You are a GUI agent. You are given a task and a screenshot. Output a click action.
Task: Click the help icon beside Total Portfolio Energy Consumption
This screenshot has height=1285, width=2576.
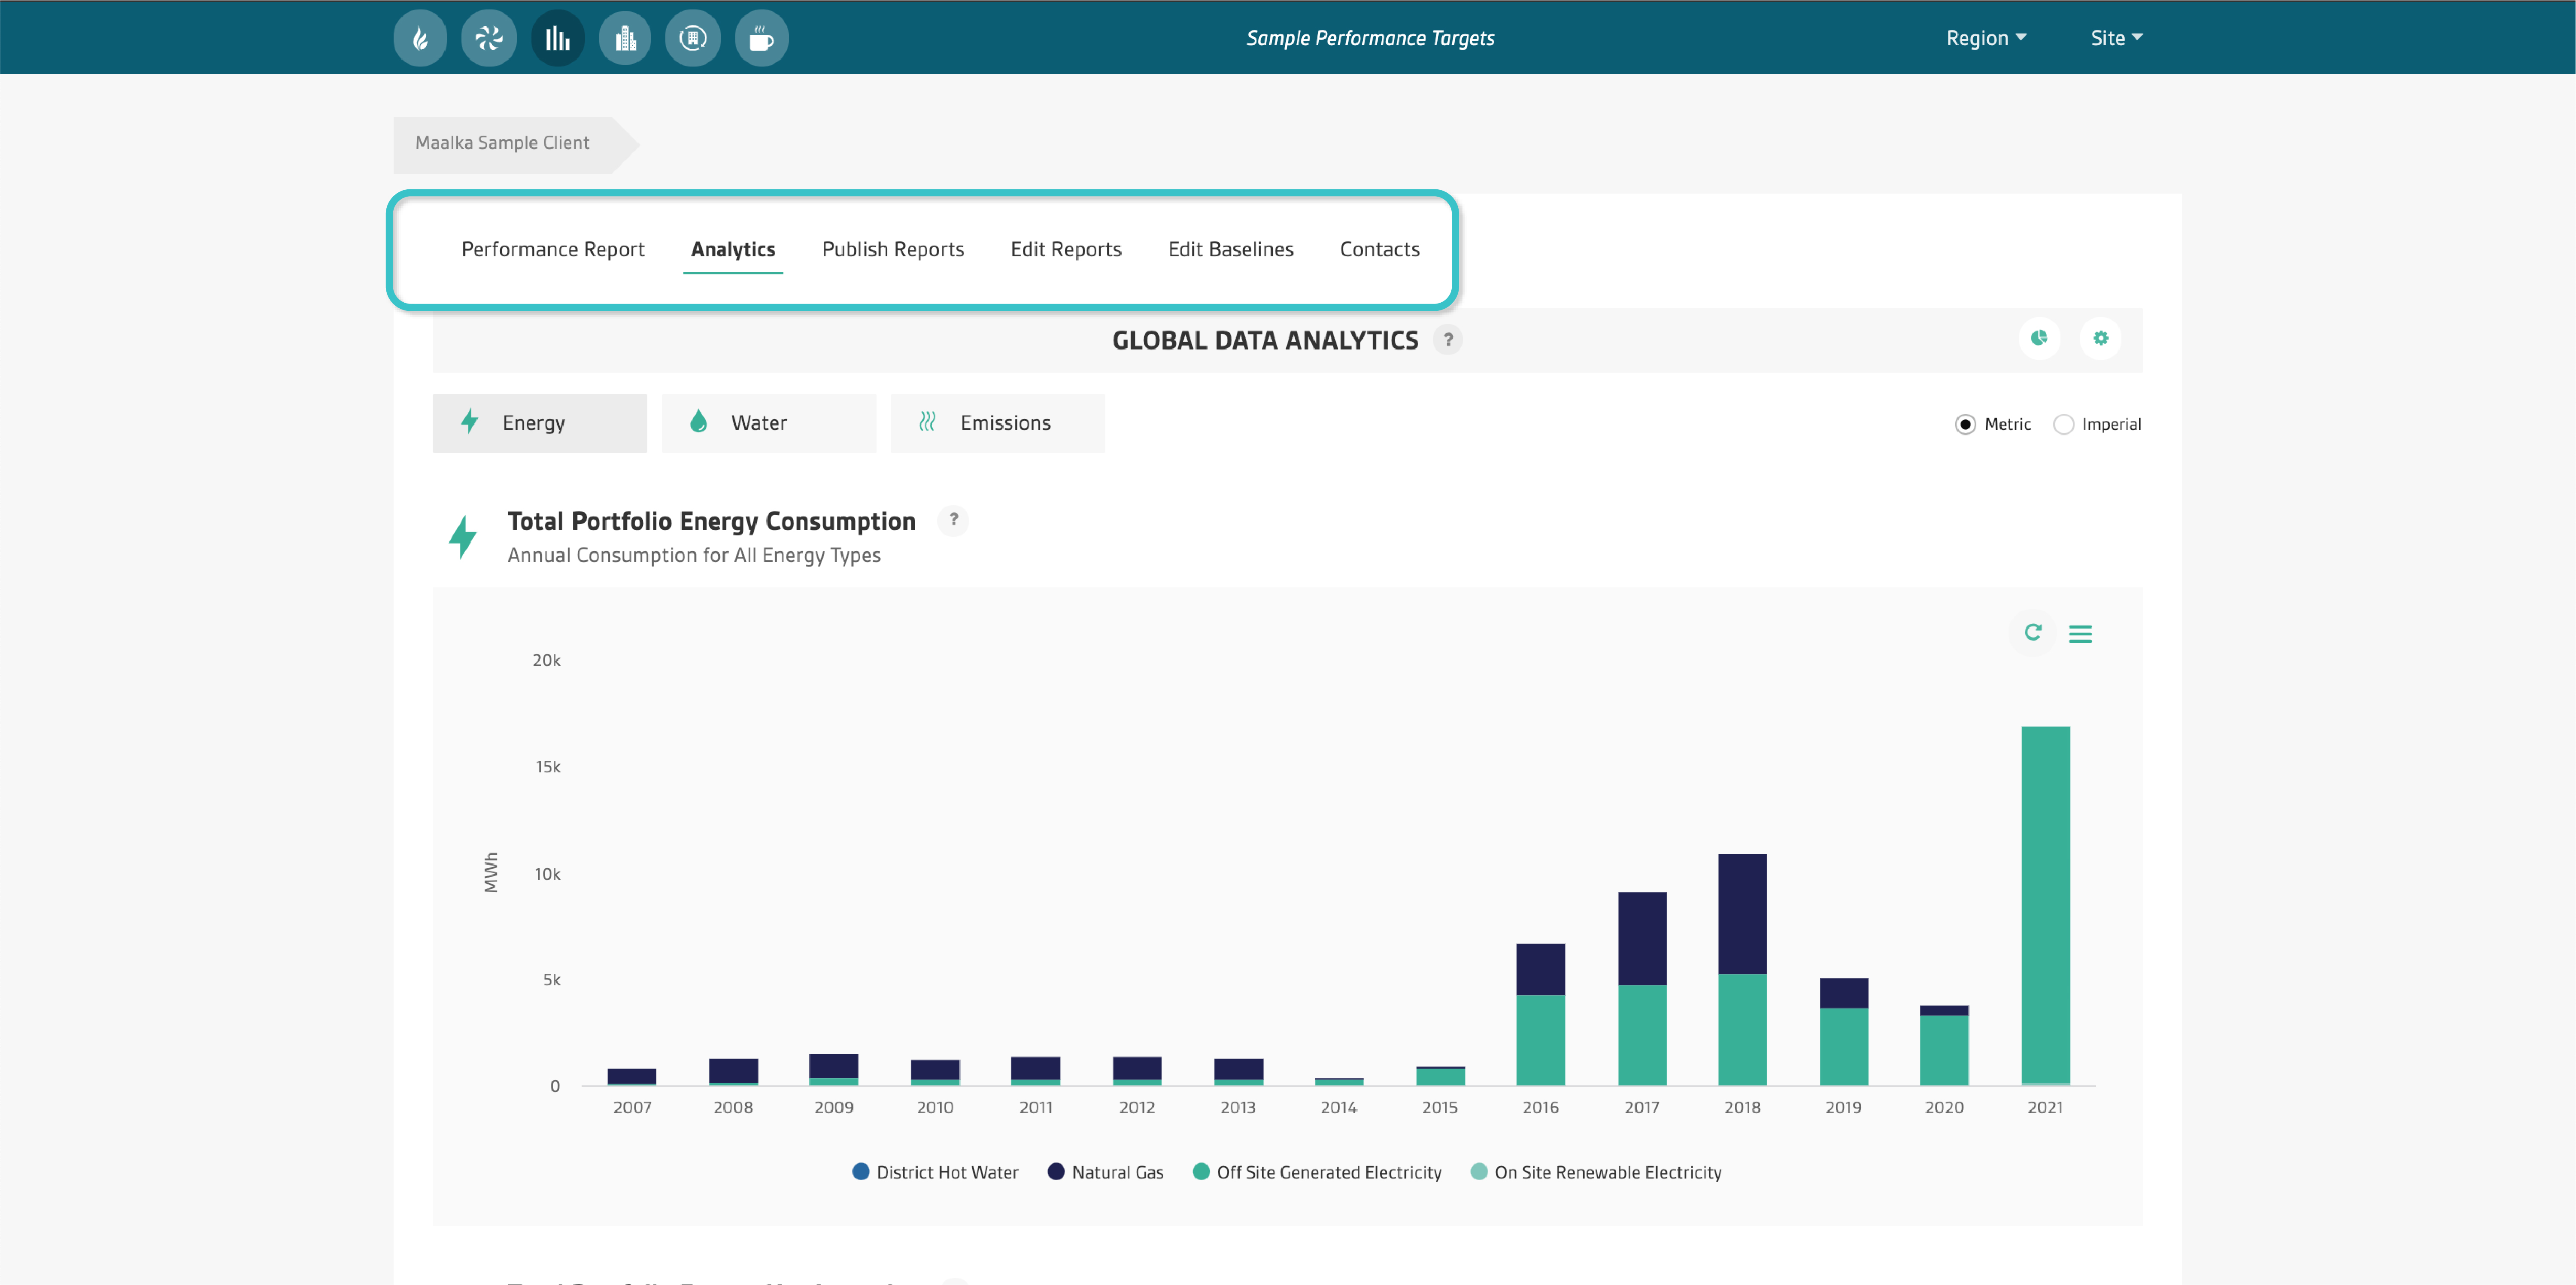(x=954, y=520)
